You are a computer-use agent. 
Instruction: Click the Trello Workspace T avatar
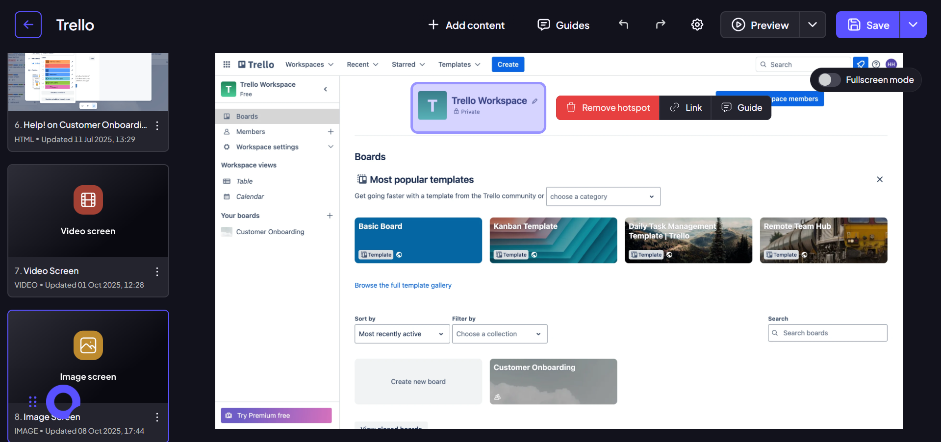click(x=432, y=105)
